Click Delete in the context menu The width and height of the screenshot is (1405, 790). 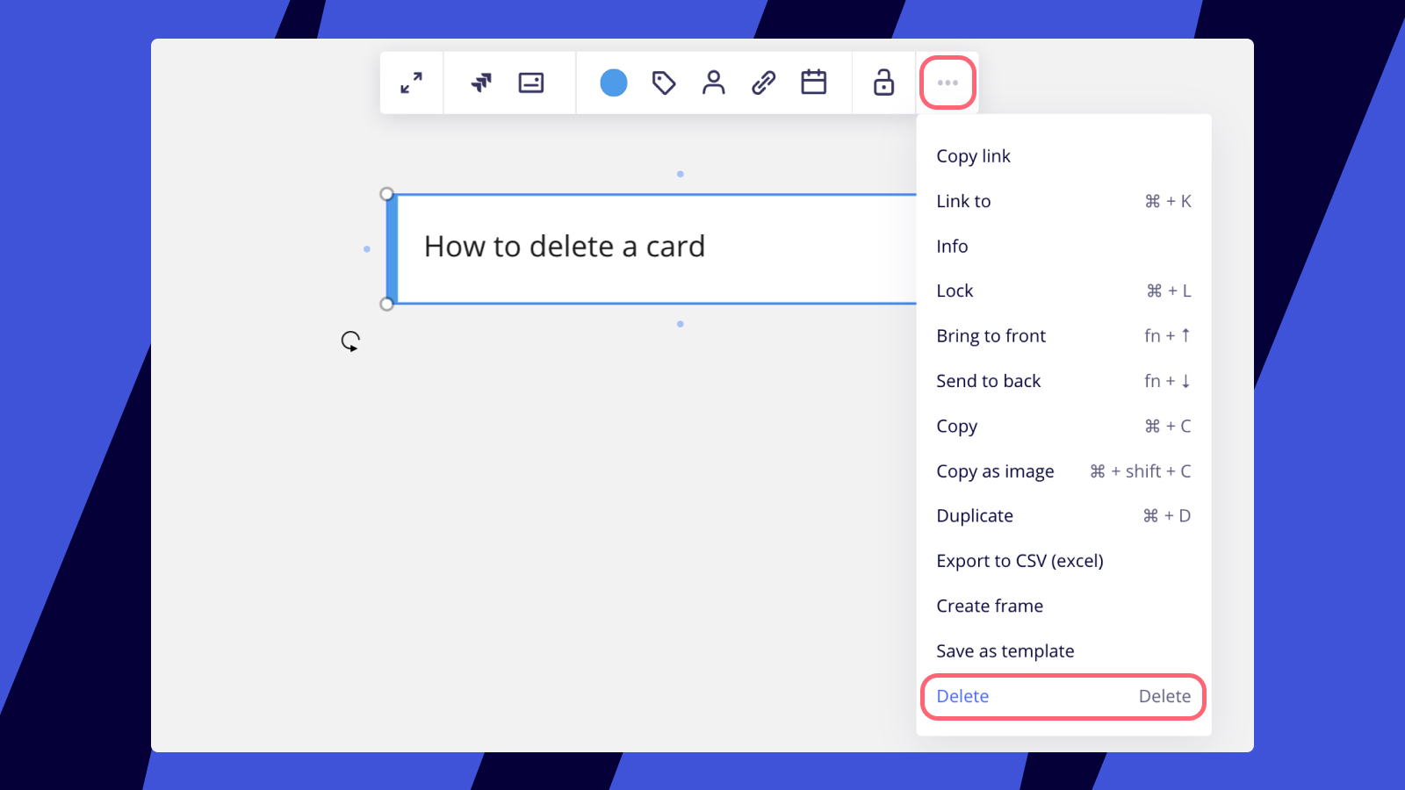coord(962,696)
